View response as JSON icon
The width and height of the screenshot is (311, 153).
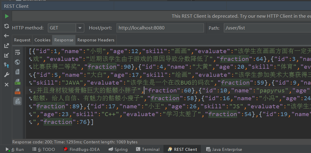click(x=17, y=101)
